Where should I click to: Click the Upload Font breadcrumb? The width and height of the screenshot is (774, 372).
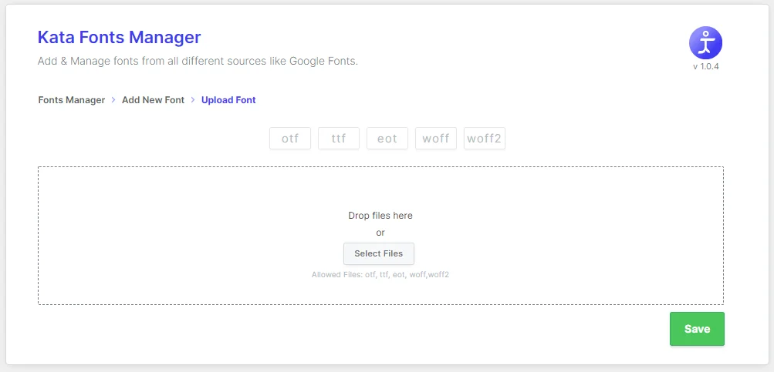228,100
